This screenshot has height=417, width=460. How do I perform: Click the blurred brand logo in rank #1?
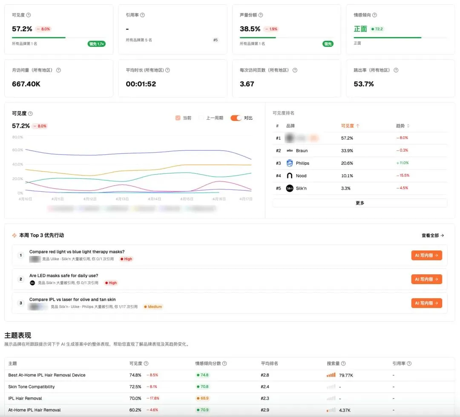(290, 138)
